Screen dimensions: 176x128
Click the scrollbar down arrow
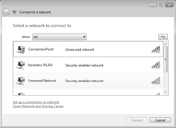pyautogui.click(x=166, y=93)
